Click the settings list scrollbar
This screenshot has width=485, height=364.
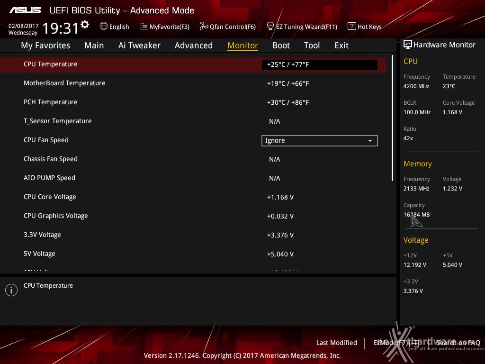coord(392,118)
